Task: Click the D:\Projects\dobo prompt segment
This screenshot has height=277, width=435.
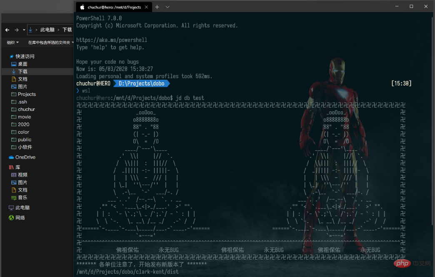Action: point(142,83)
